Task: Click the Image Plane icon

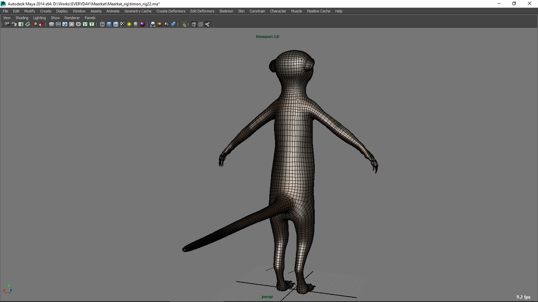Action: pos(27,24)
